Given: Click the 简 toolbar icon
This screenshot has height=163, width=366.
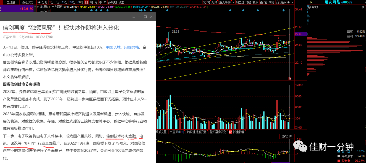Looking at the screenshot, I should coord(209,2).
